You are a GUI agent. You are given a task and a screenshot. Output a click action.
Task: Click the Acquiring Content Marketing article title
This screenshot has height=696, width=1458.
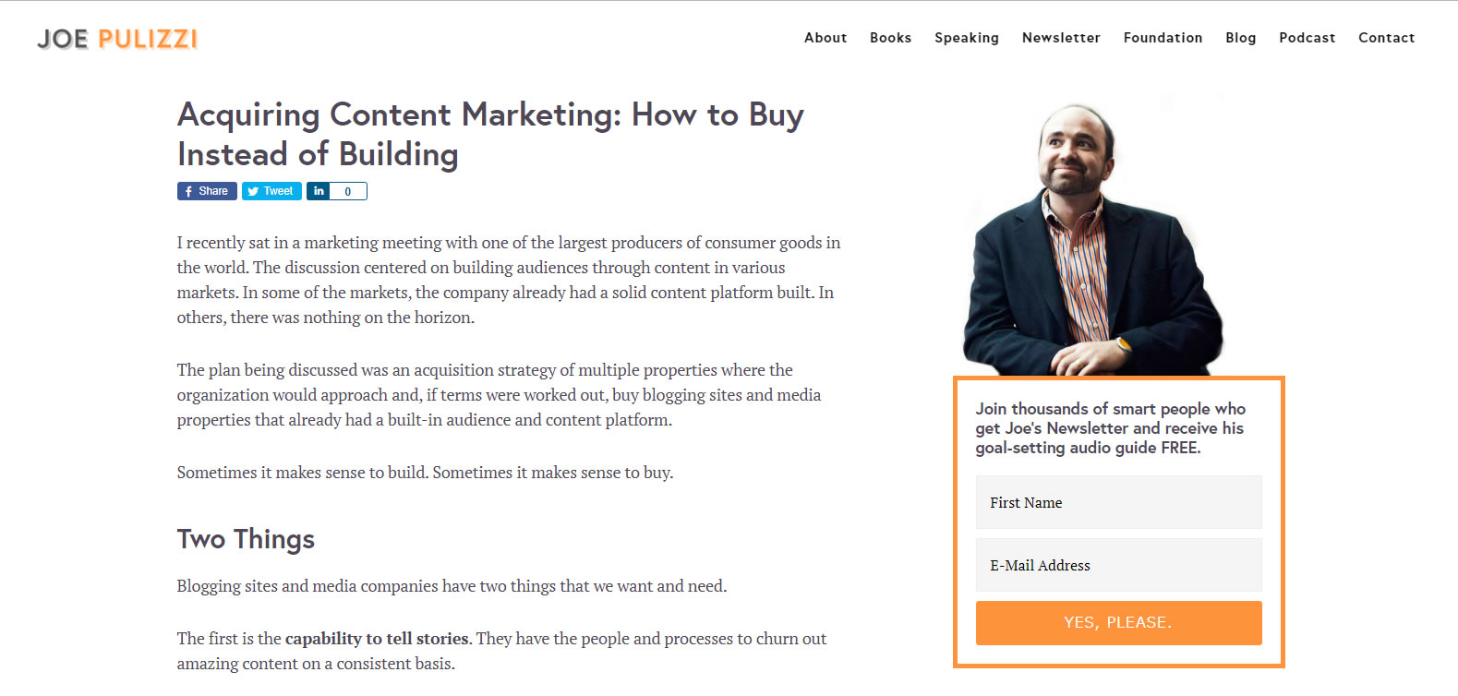click(x=490, y=134)
